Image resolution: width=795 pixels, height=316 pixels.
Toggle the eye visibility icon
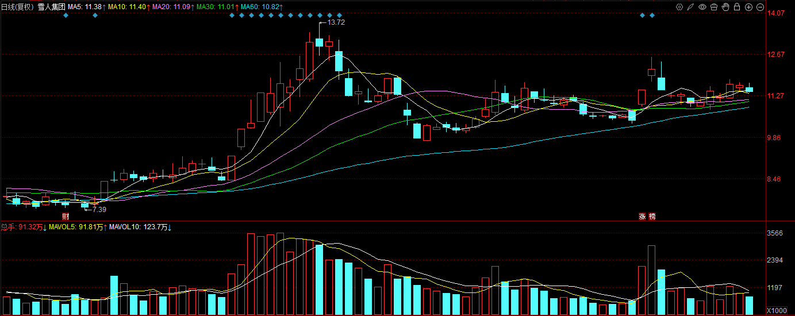pyautogui.click(x=702, y=7)
